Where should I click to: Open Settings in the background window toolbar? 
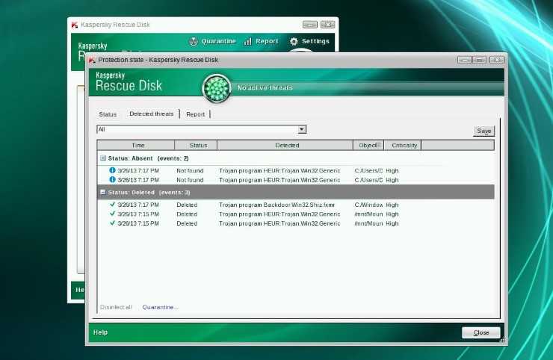click(315, 41)
